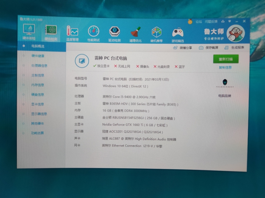Click the green 重新扫描 rescan button

pos(226,59)
